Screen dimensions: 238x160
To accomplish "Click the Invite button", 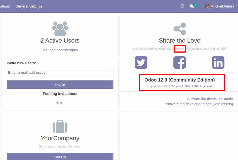I will 60,85.
